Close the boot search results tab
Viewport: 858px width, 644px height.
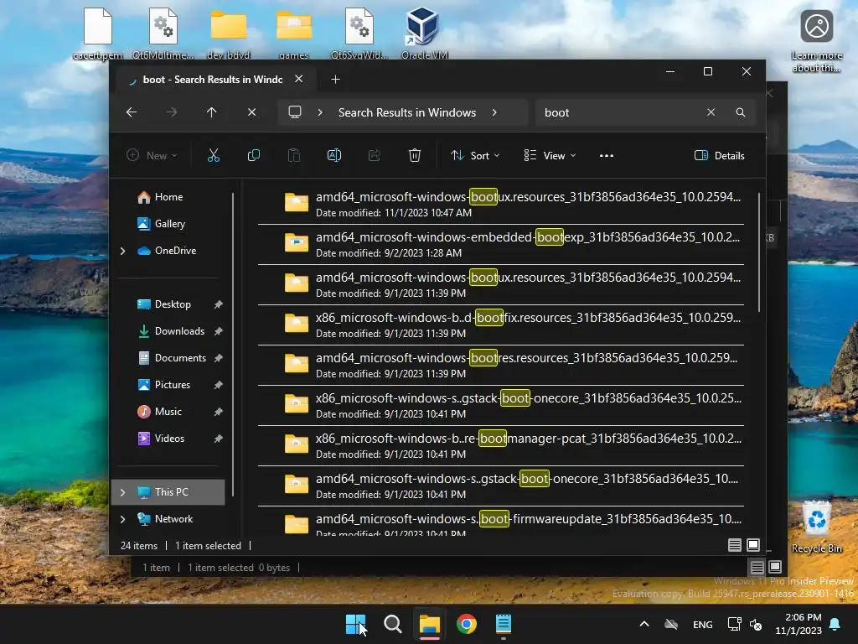[299, 79]
